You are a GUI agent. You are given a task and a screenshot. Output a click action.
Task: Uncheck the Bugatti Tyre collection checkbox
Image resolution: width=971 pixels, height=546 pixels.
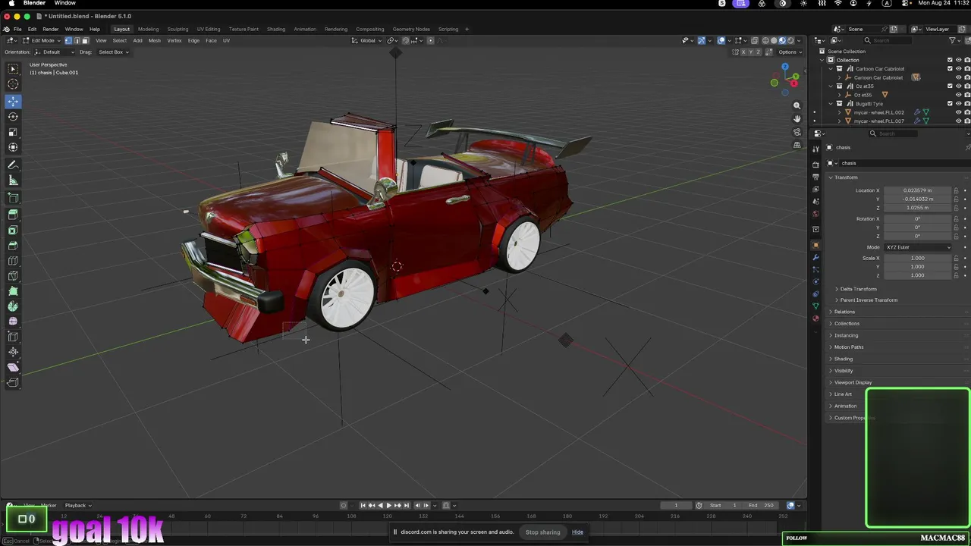point(950,103)
